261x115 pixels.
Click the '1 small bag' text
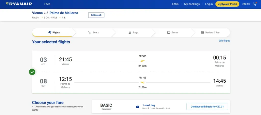[x=149, y=105]
